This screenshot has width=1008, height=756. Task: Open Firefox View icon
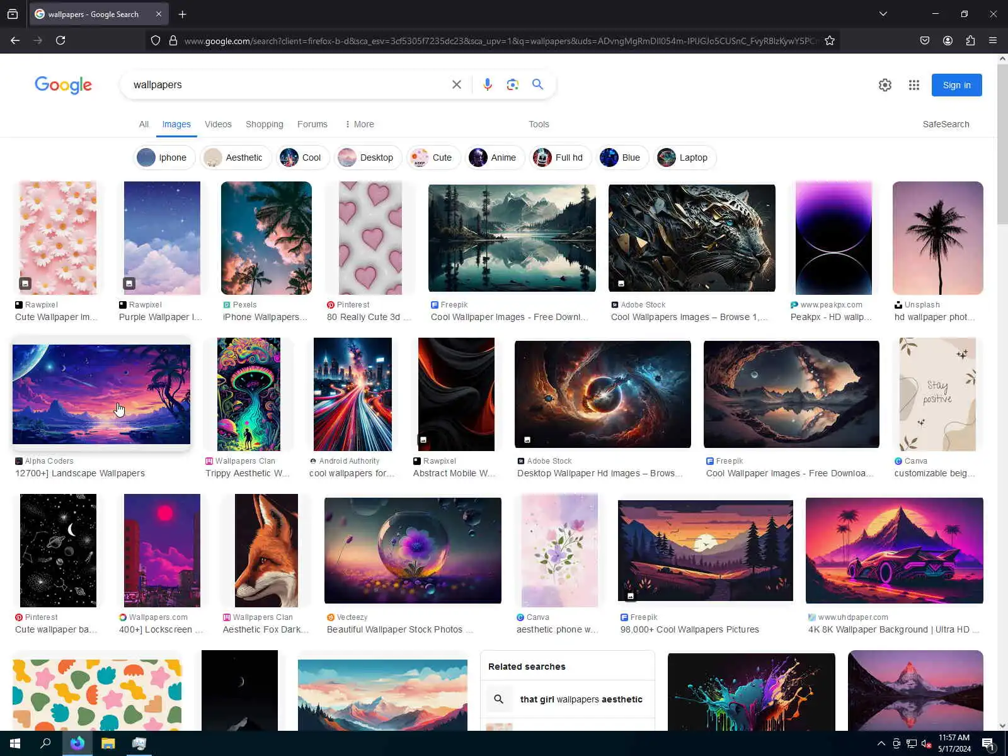pos(13,14)
